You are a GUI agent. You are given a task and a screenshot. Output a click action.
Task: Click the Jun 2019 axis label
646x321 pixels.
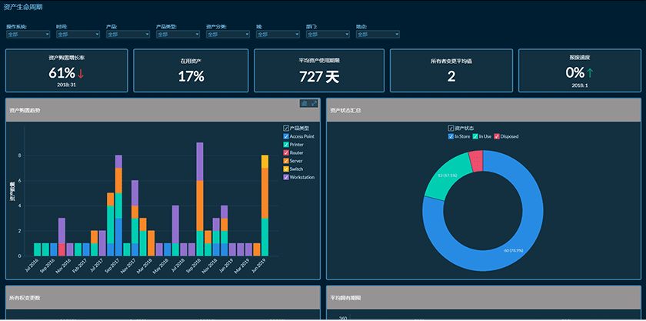(x=259, y=265)
